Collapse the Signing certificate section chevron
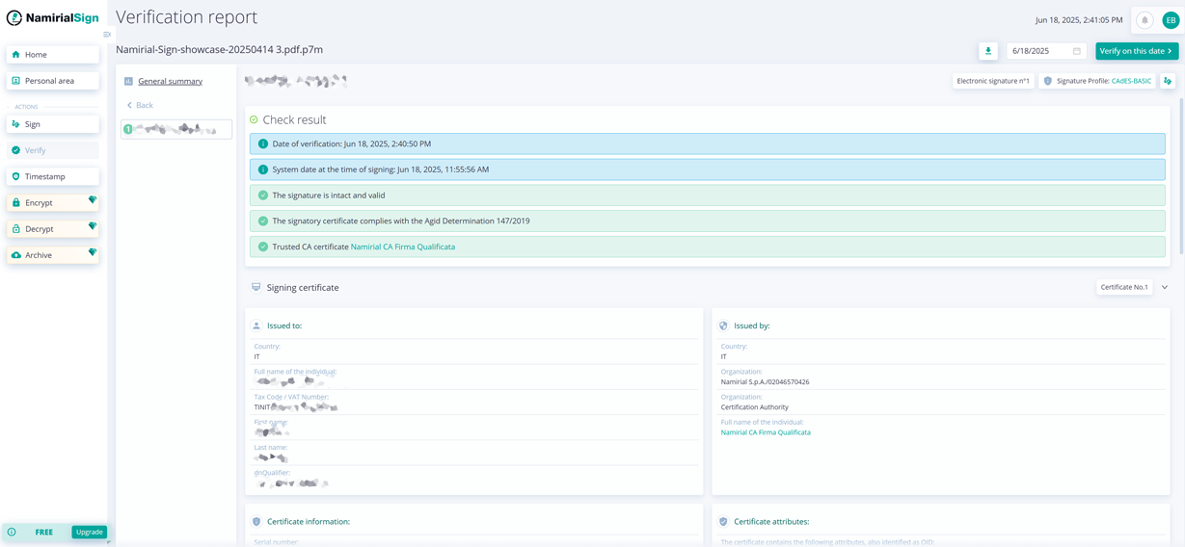1185x547 pixels. pos(1165,287)
